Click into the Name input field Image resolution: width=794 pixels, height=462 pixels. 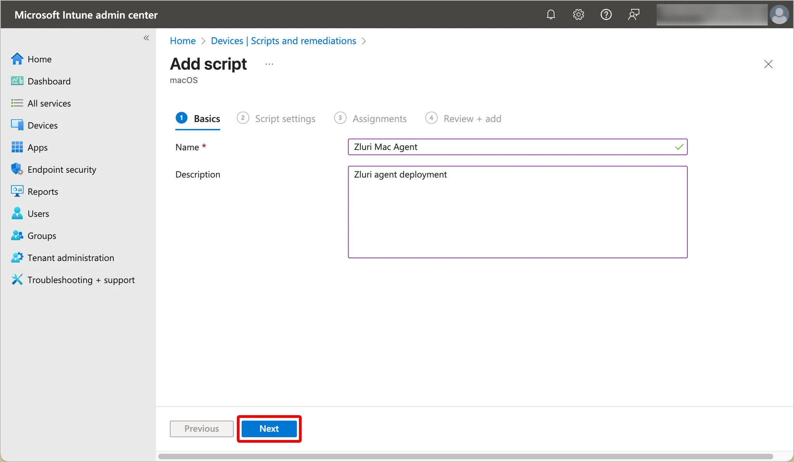tap(512, 147)
